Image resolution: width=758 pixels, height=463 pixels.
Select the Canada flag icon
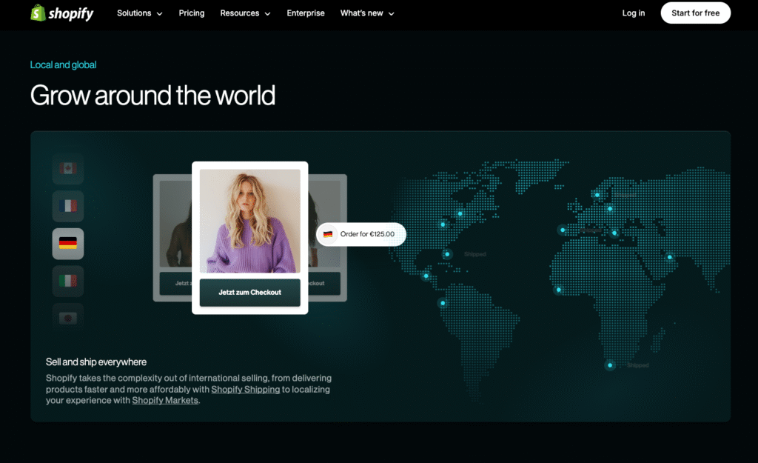click(68, 168)
